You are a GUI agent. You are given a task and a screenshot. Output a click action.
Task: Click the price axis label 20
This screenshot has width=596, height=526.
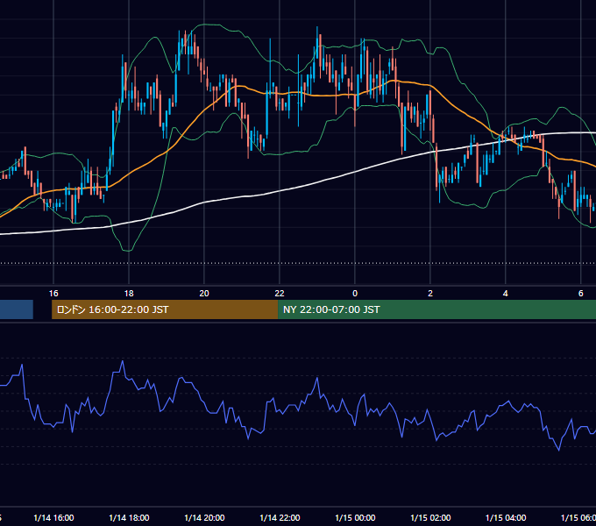point(204,293)
